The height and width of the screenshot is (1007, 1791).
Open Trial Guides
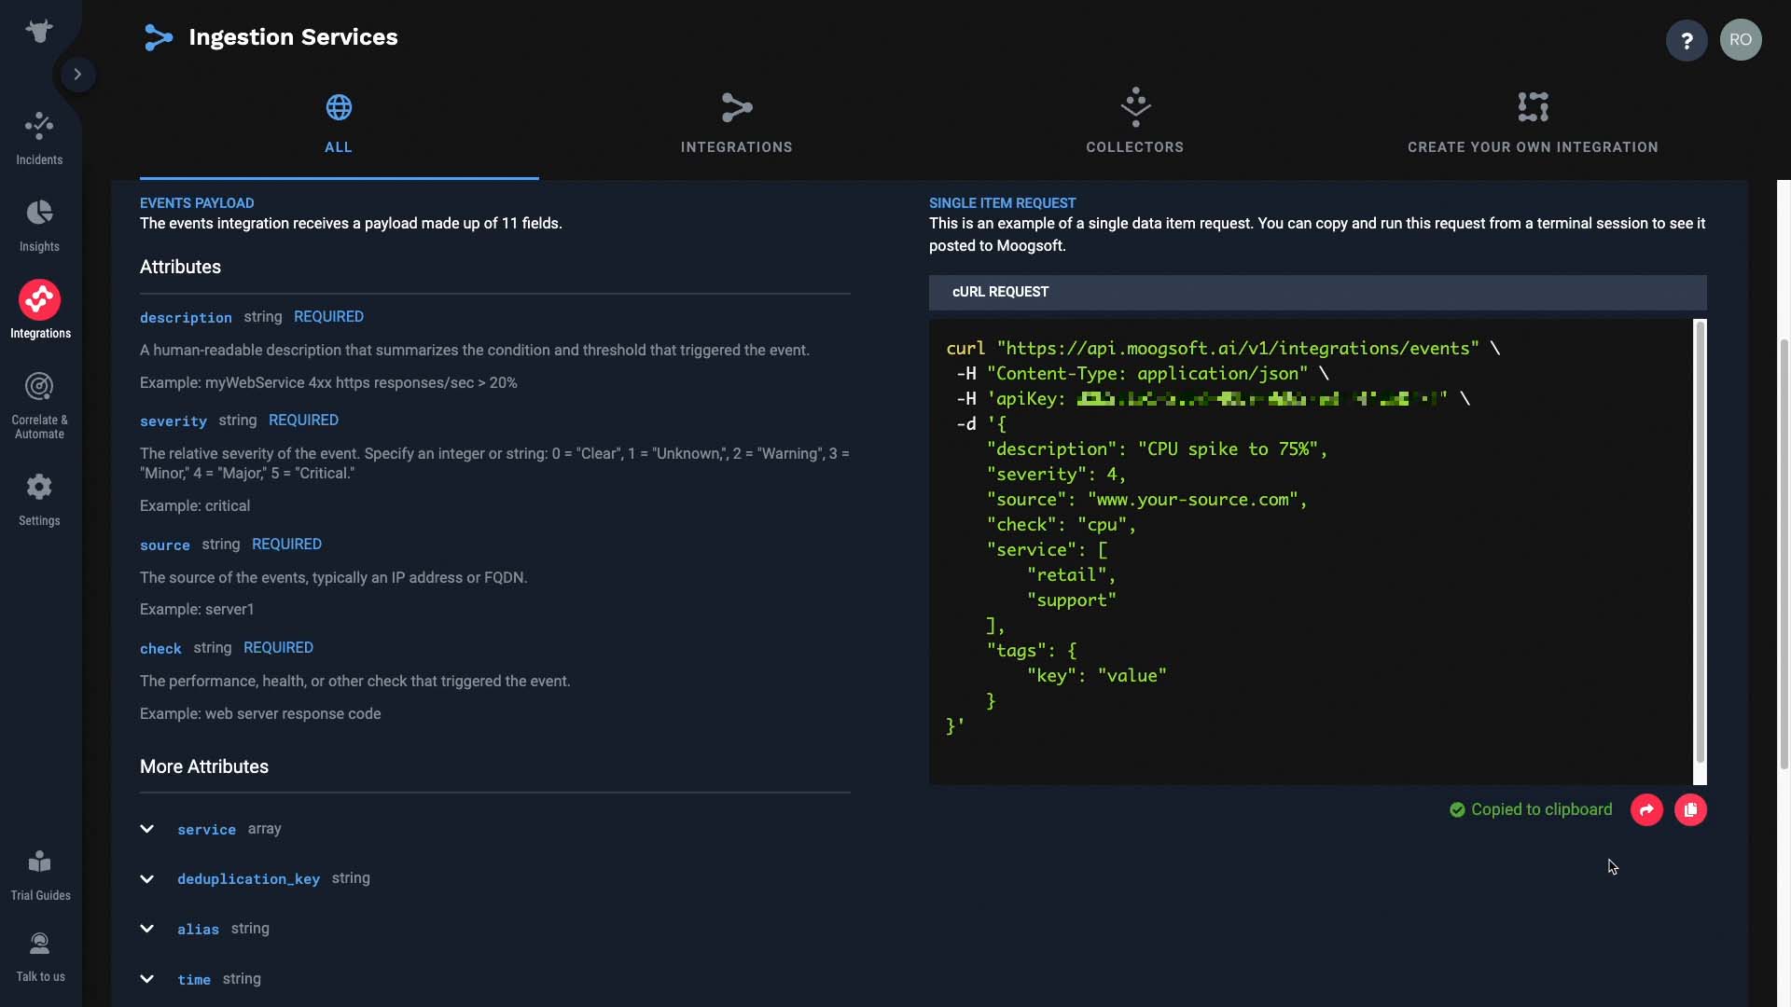[x=39, y=876]
